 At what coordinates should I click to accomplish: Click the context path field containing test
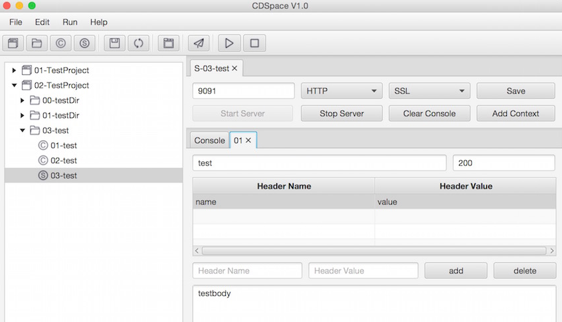click(x=320, y=163)
